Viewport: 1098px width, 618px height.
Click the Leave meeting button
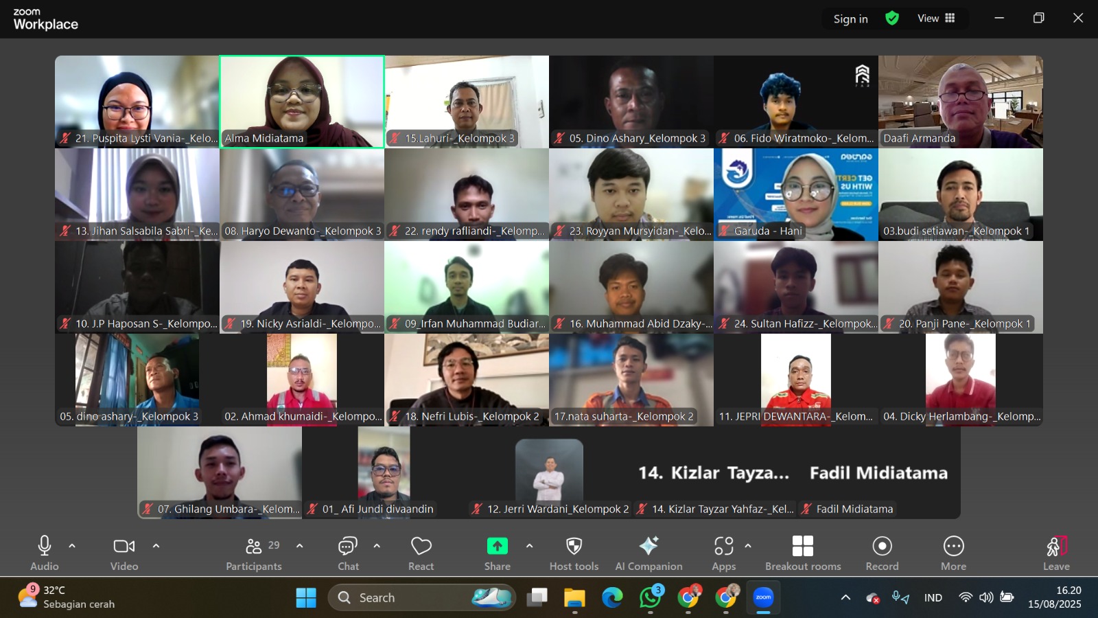1056,547
